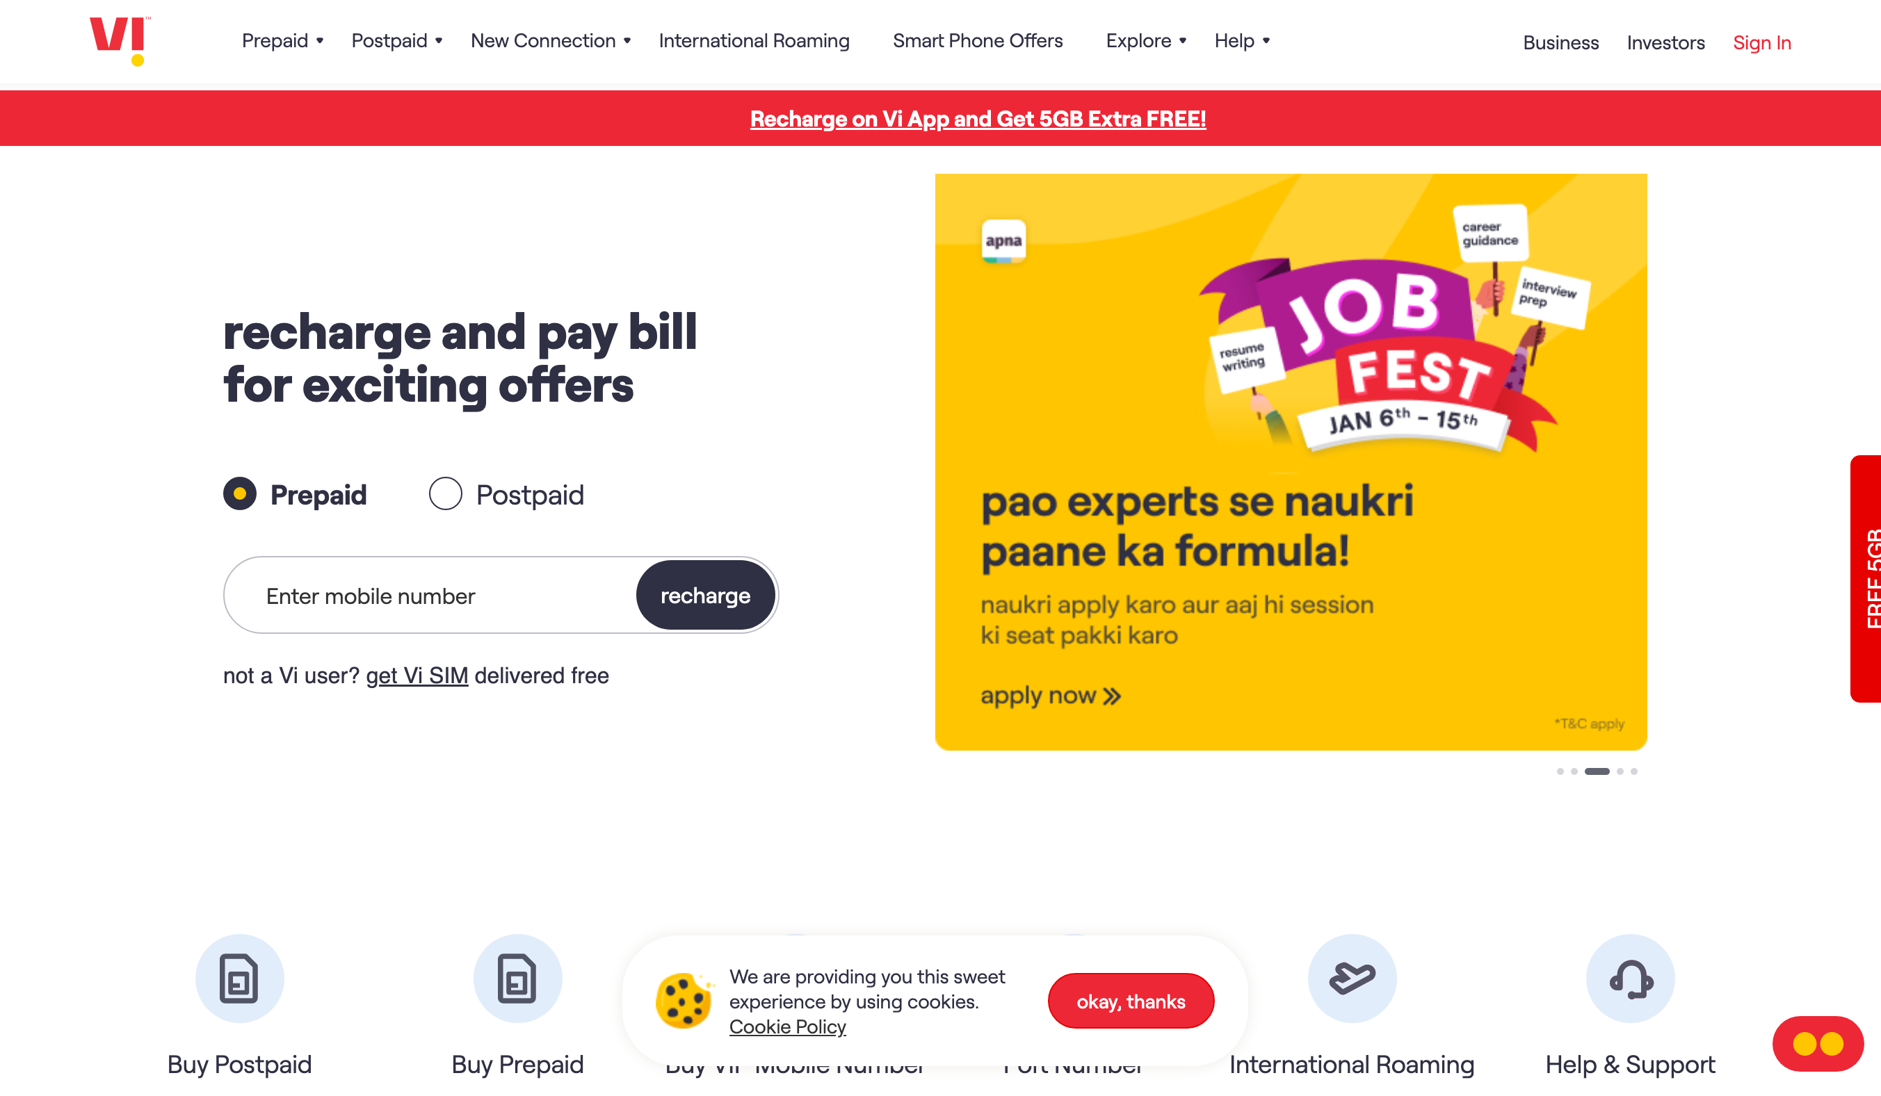The width and height of the screenshot is (1881, 1096).
Task: Dismiss cookies with okay, thanks
Action: [x=1129, y=1001]
